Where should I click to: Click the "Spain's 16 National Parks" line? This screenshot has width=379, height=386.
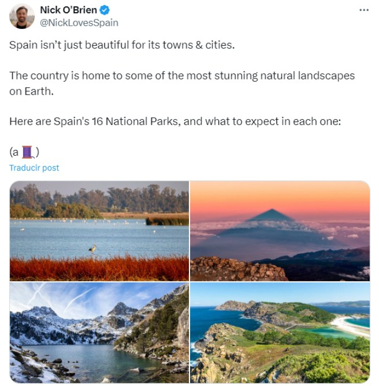(175, 121)
